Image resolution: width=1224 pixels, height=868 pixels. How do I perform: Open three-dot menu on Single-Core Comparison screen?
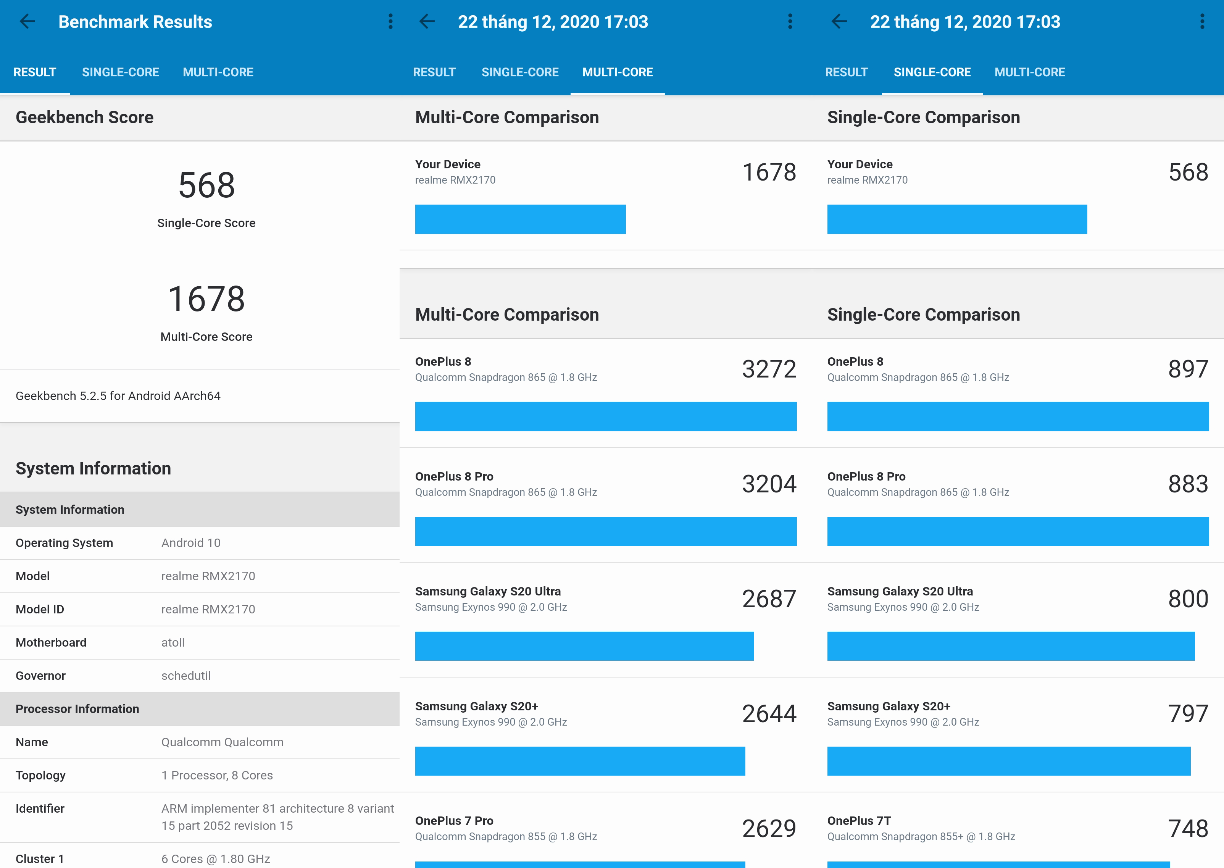click(x=1202, y=22)
